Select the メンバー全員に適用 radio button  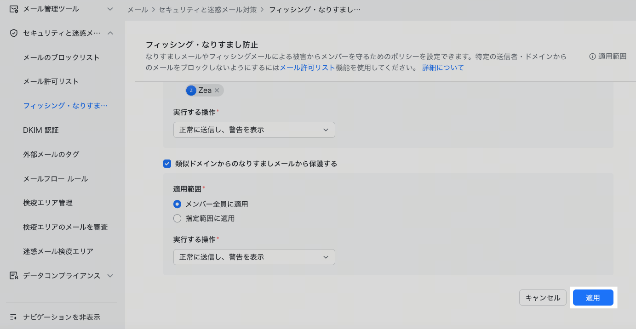coord(177,204)
